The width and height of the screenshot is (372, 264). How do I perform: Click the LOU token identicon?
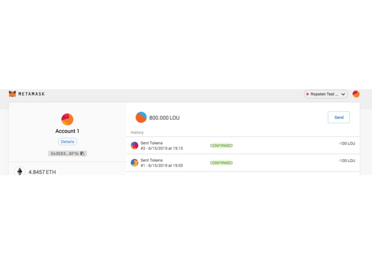[x=141, y=118]
